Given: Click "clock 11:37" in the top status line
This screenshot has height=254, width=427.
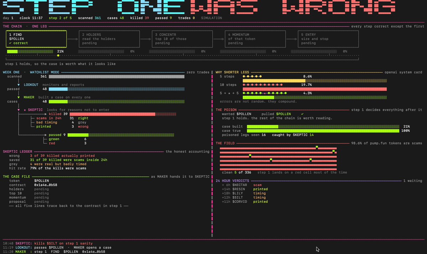Looking at the screenshot, I should 31,18.
